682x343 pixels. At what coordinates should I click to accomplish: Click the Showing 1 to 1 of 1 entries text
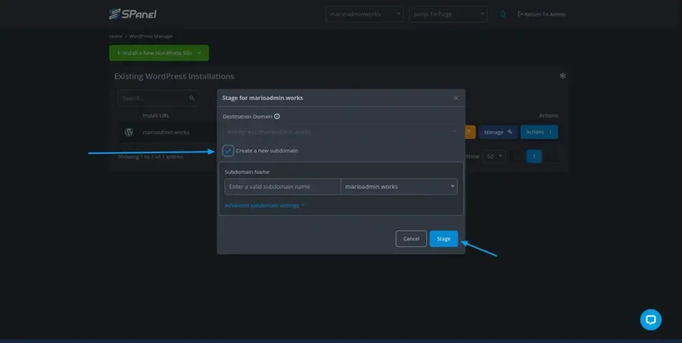coord(151,157)
